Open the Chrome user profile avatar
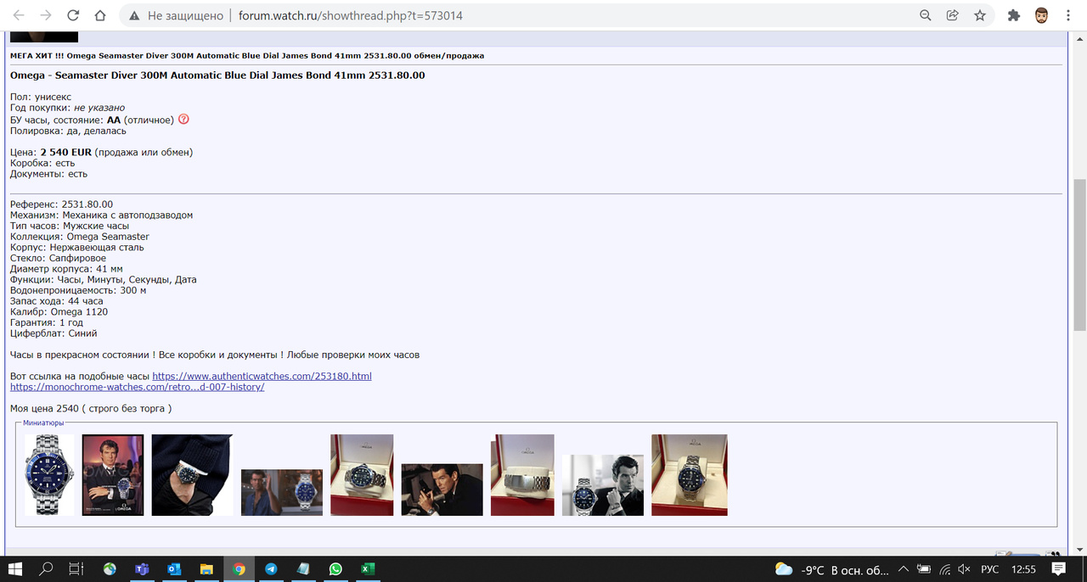Image resolution: width=1087 pixels, height=582 pixels. click(1041, 15)
